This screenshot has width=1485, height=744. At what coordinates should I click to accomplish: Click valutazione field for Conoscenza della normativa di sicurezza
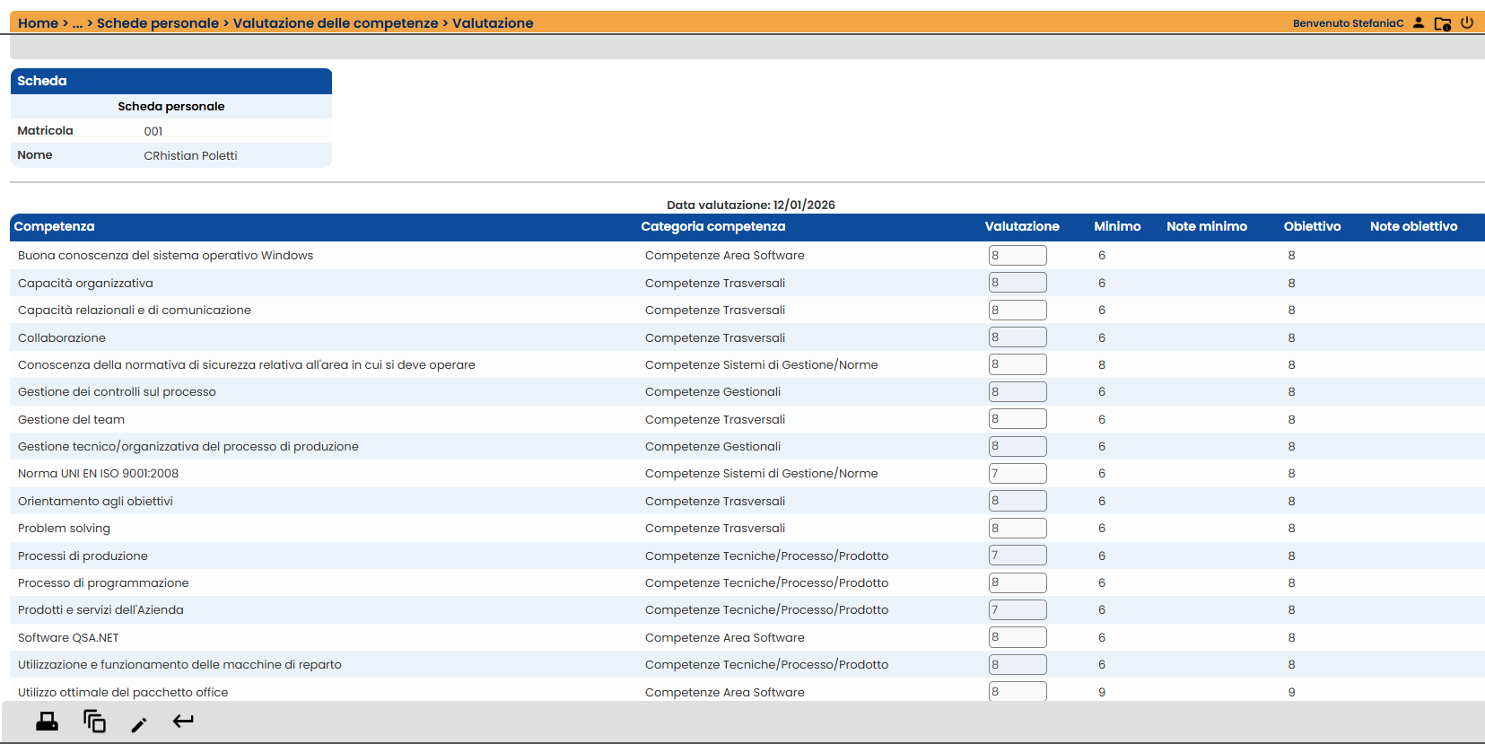click(1018, 364)
